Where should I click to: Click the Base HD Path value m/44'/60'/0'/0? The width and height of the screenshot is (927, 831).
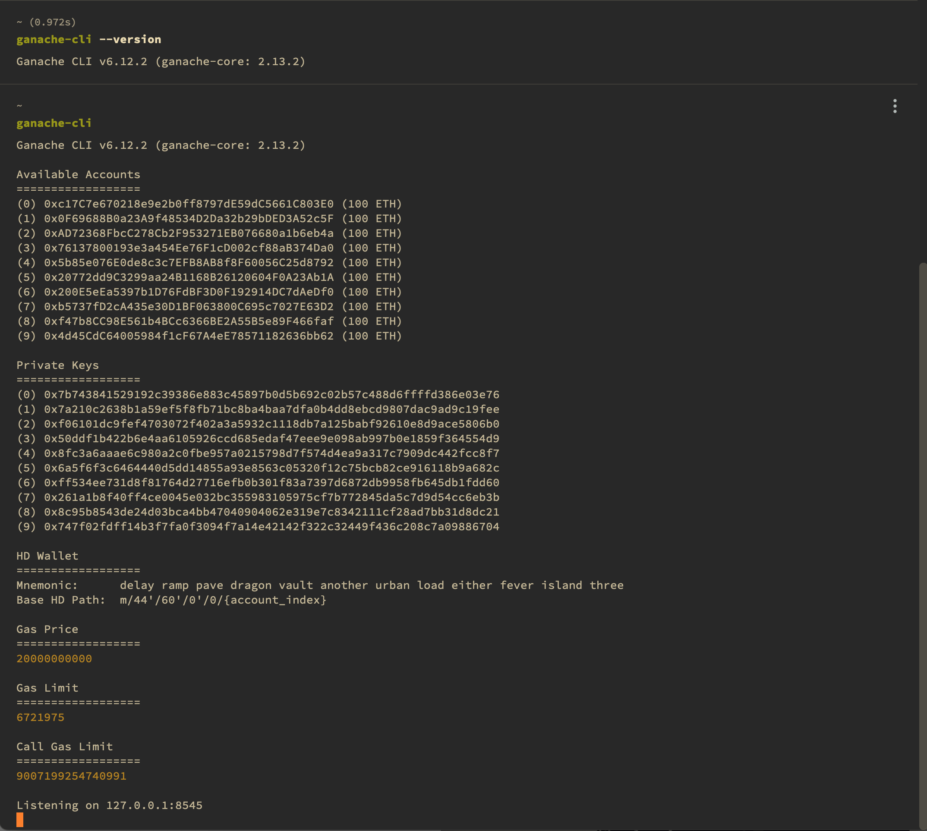(x=223, y=600)
